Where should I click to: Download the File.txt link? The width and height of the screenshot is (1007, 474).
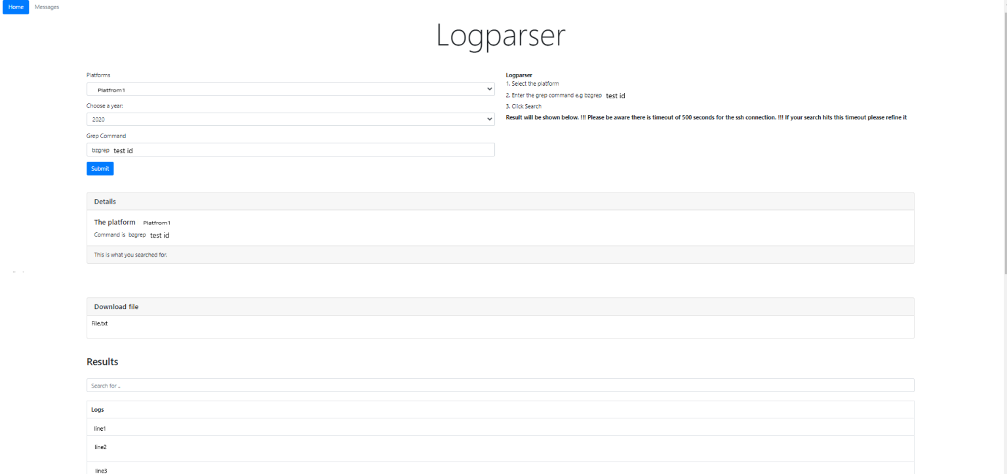coord(99,323)
